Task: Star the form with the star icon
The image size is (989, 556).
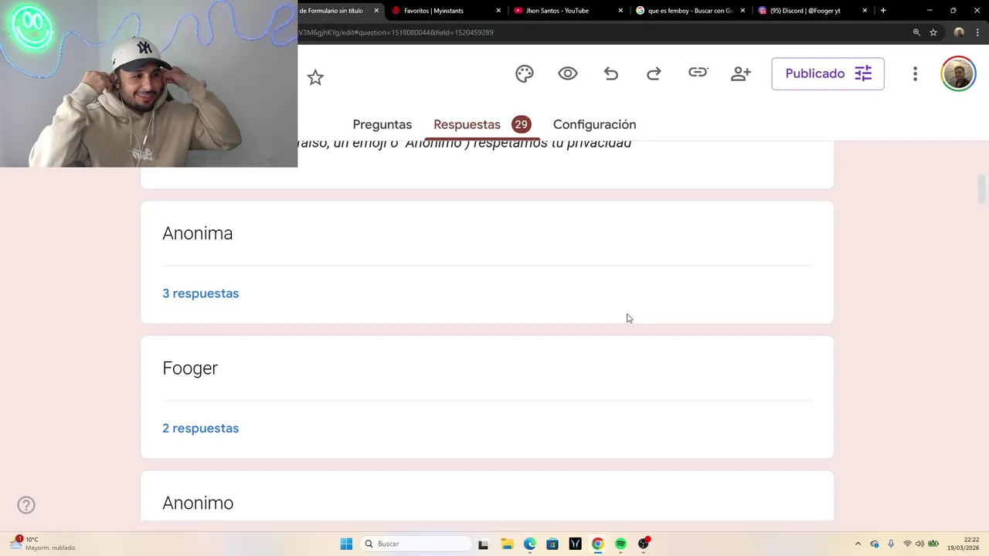Action: (x=315, y=77)
